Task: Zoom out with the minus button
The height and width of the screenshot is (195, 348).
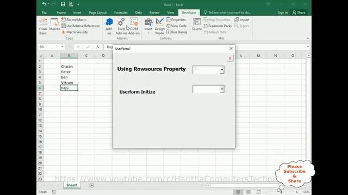Action: coord(266,192)
